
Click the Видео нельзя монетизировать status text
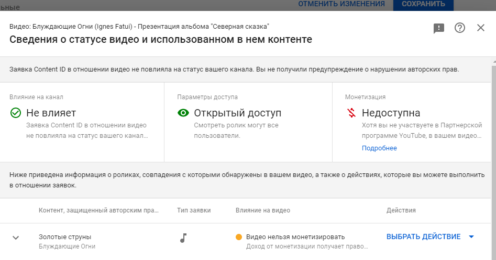(295, 237)
